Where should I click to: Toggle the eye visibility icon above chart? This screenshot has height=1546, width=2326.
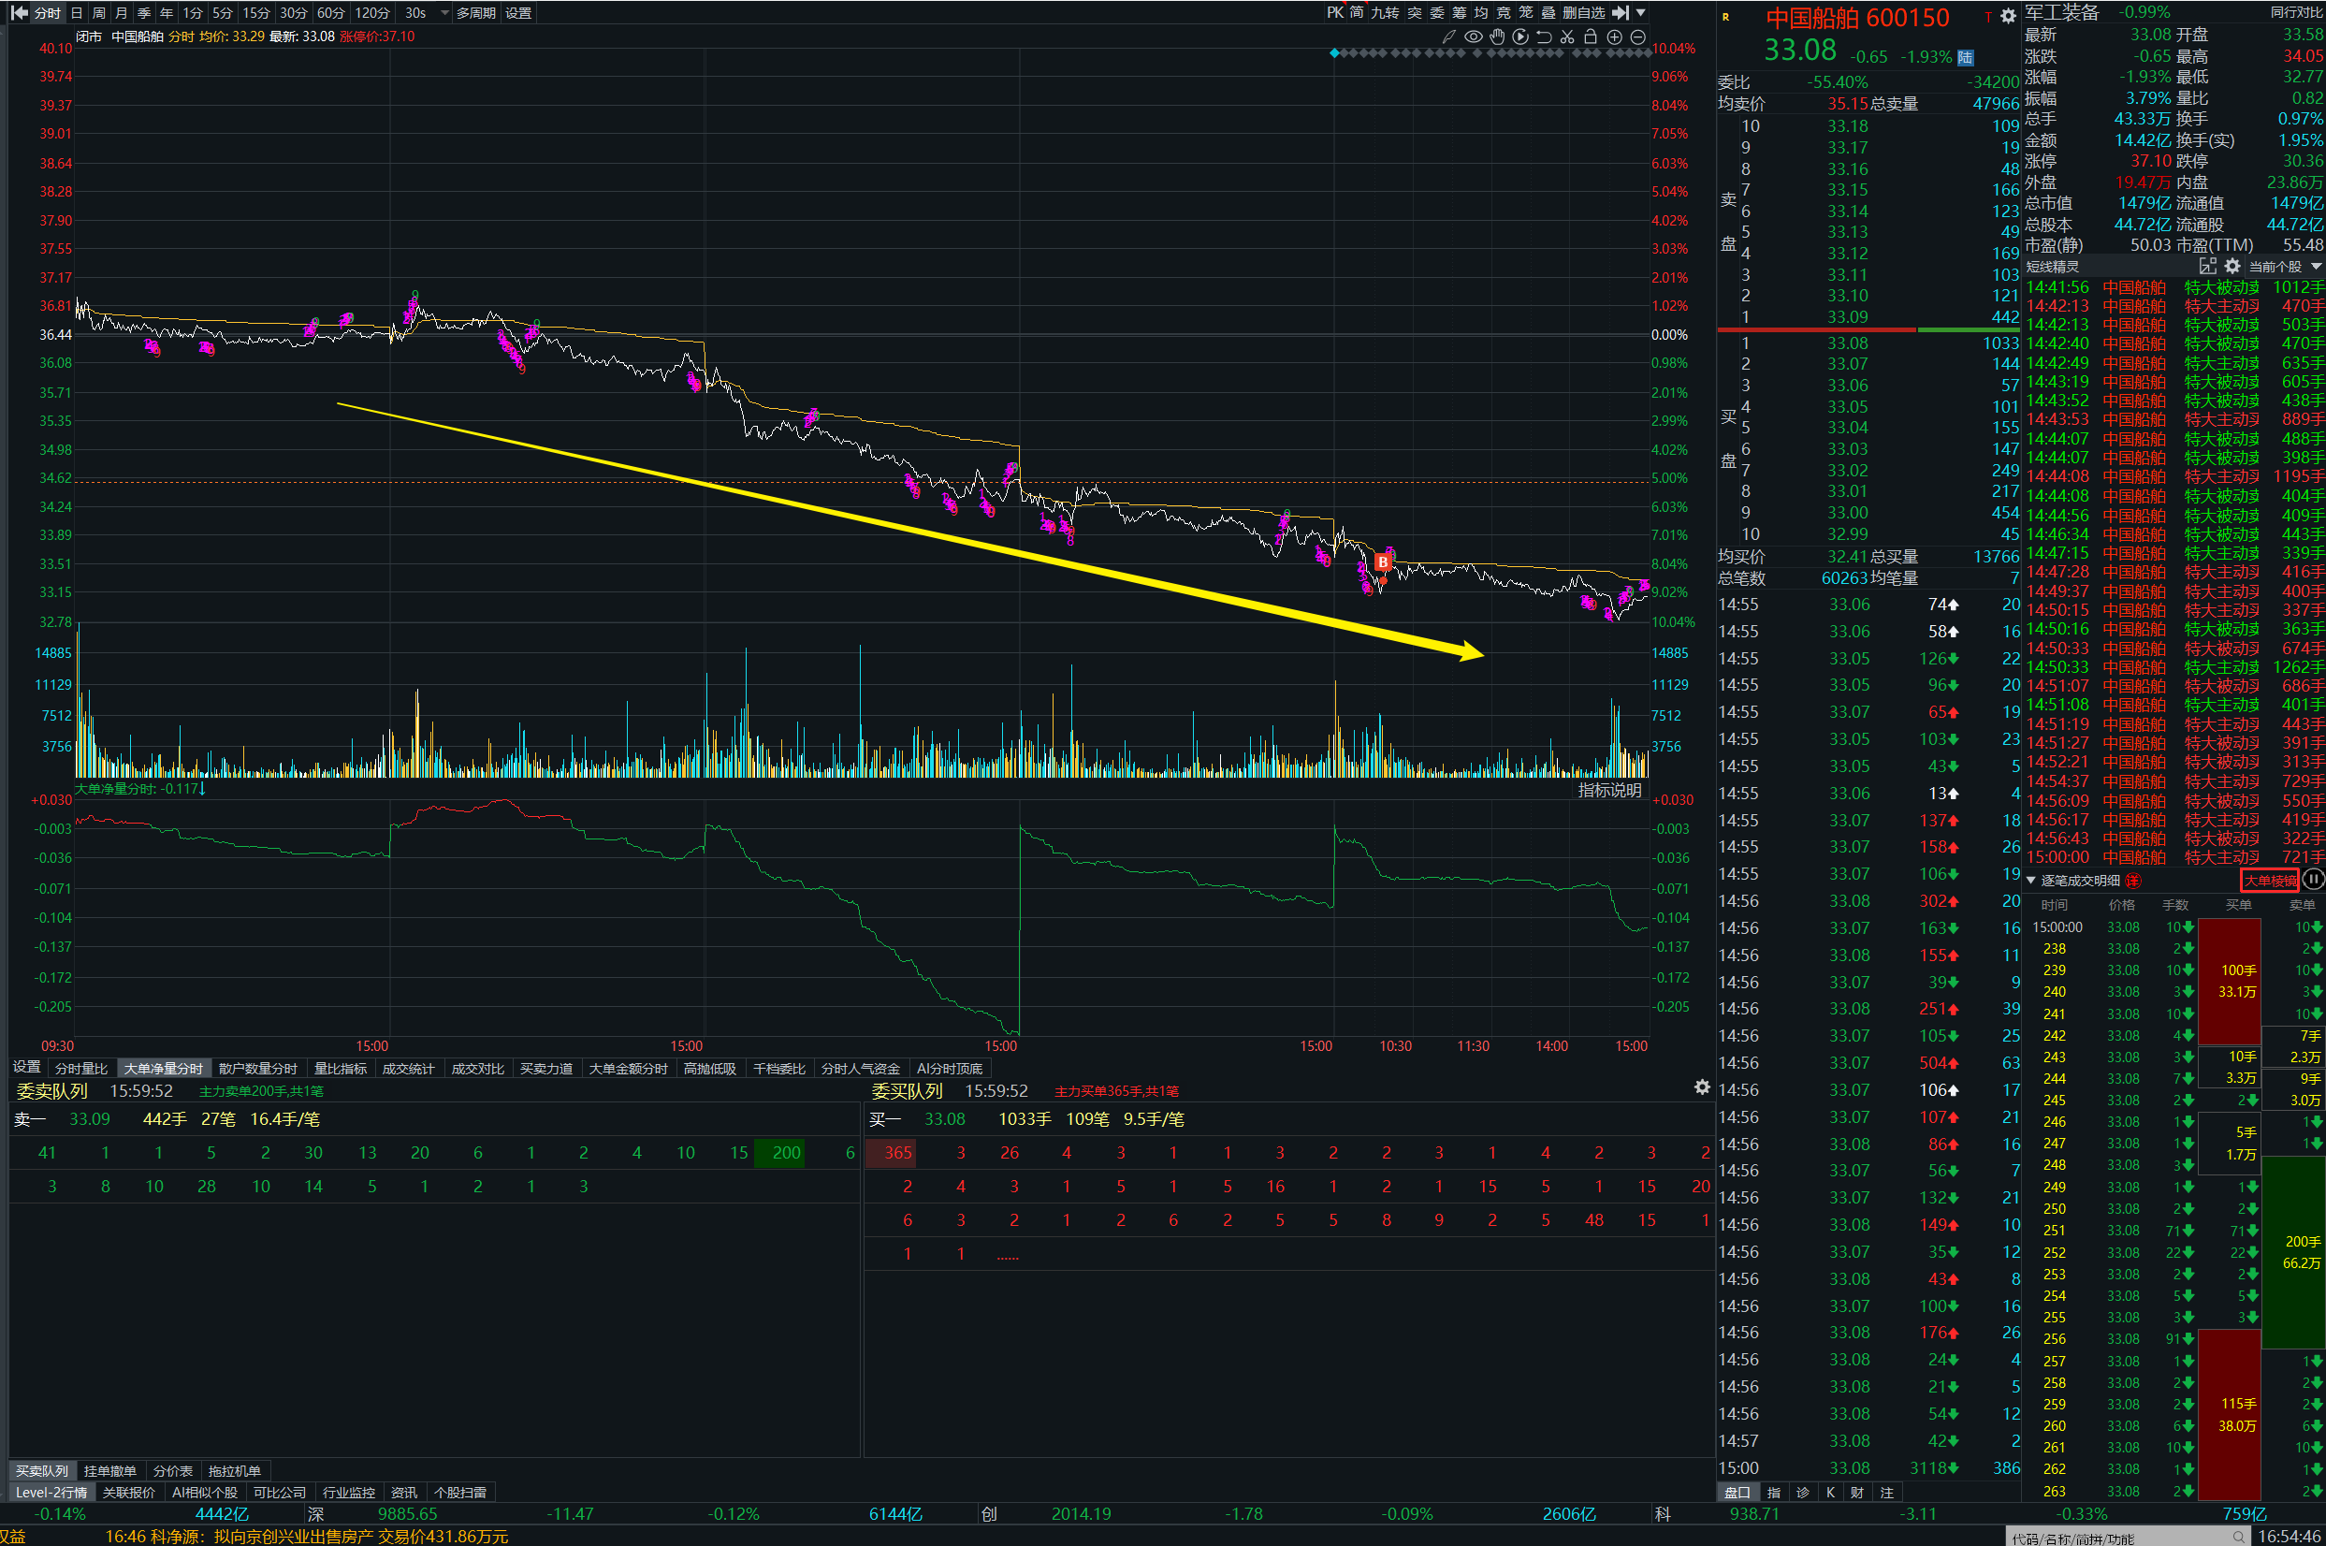(1474, 36)
